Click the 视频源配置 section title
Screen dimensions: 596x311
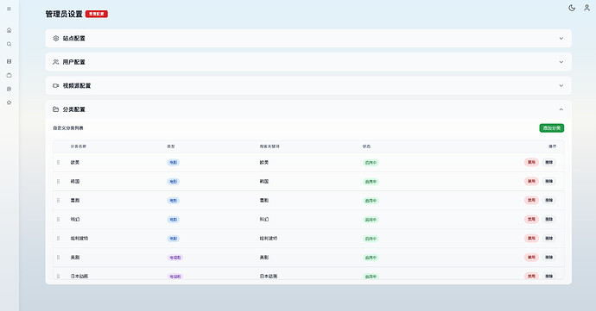point(77,85)
